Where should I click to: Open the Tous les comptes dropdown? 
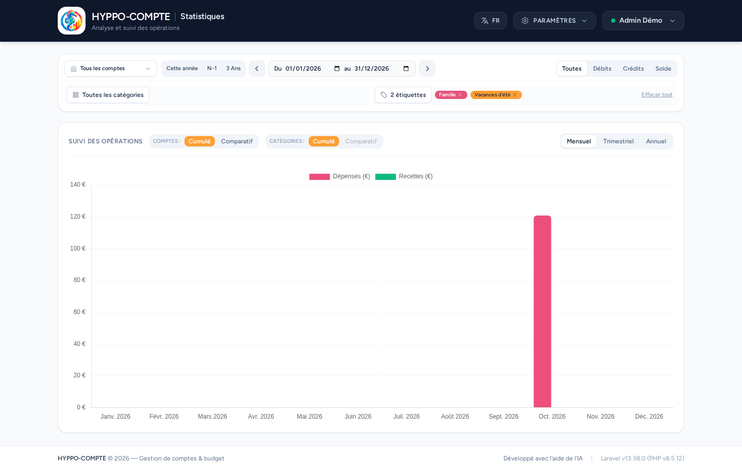point(111,69)
